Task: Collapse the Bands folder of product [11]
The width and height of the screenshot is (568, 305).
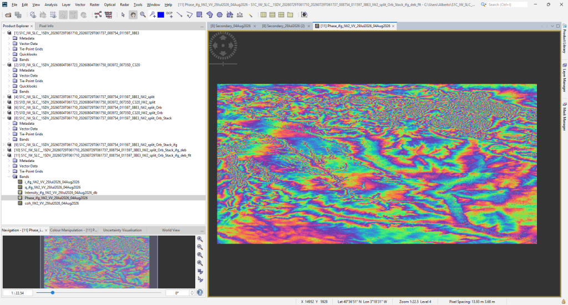Action: point(9,177)
